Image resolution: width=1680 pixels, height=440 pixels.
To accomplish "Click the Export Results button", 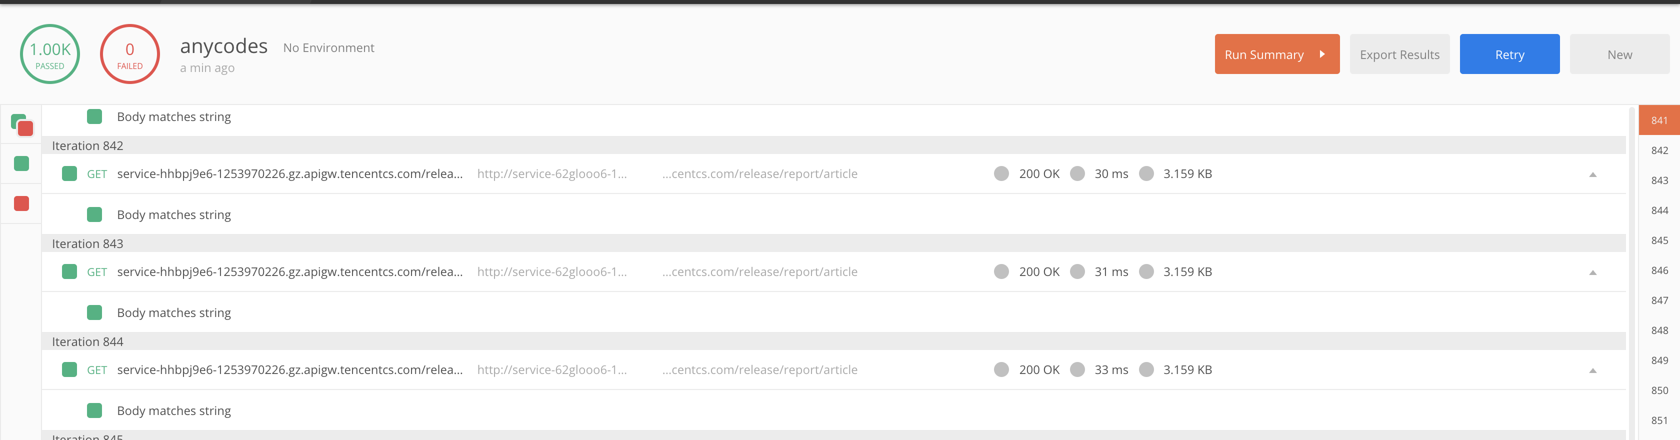I will 1399,54.
